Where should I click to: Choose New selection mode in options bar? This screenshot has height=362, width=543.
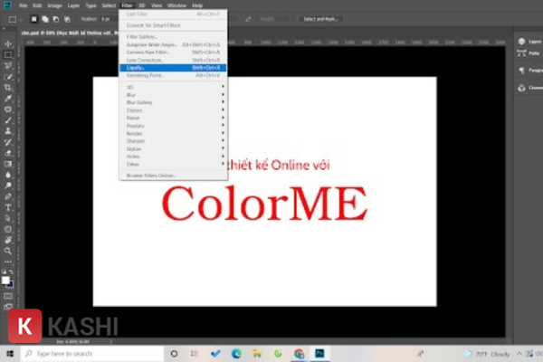pos(34,19)
